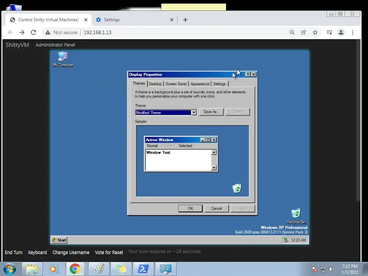Click End Turn link
The image size is (368, 276).
tap(13, 252)
